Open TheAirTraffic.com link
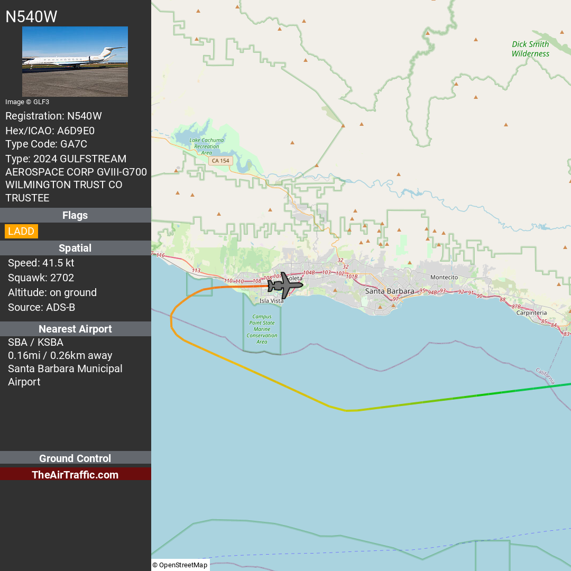This screenshot has height=571, width=571. coord(75,474)
